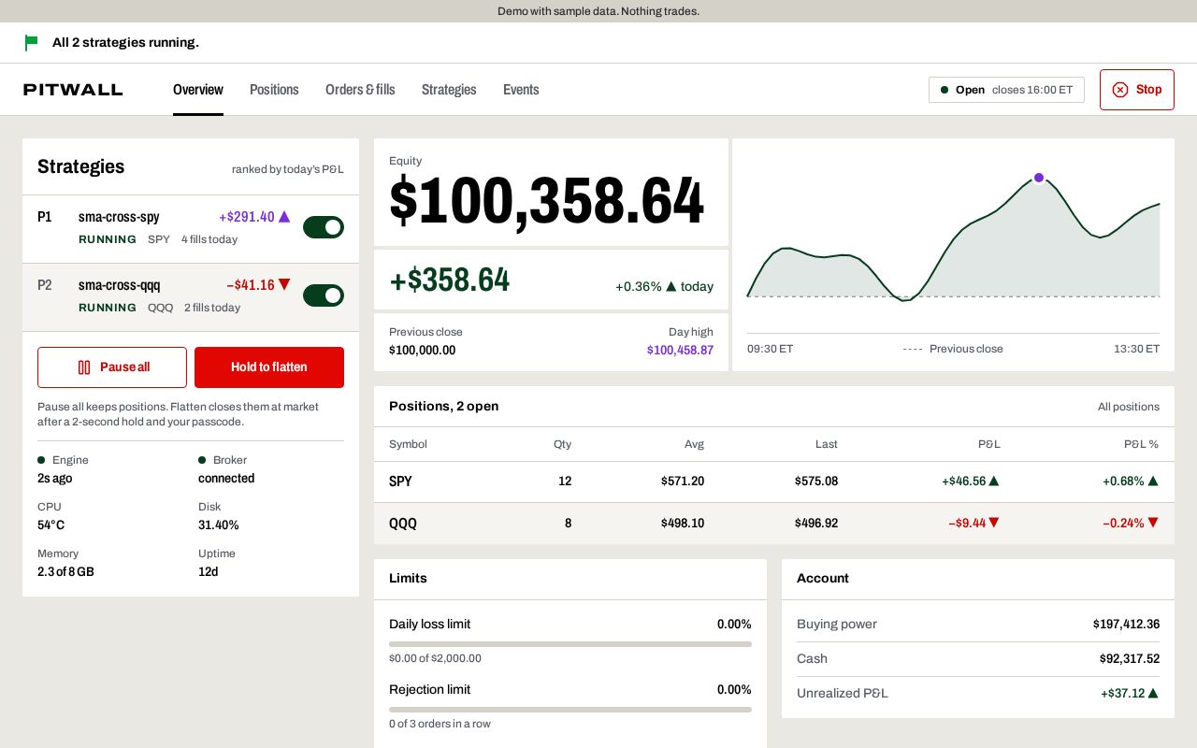
Task: Open the Orders & fills tab
Action: [360, 90]
